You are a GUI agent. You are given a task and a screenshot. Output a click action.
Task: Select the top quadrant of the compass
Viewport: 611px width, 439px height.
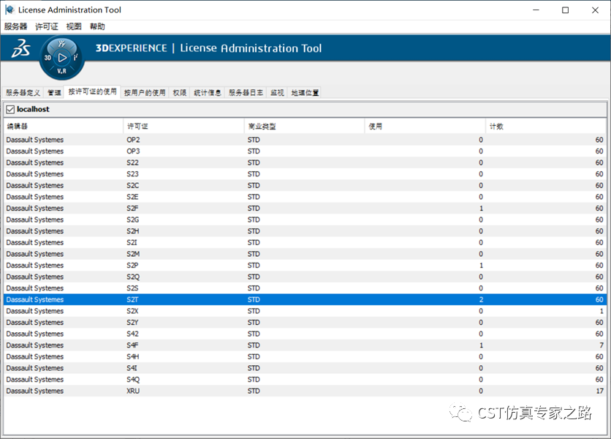pos(61,44)
